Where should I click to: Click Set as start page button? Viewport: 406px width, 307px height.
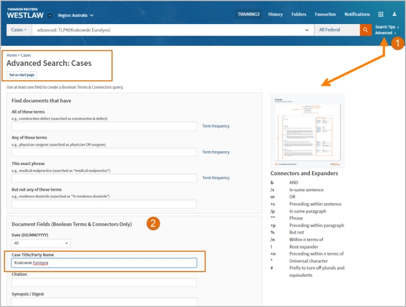[22, 75]
